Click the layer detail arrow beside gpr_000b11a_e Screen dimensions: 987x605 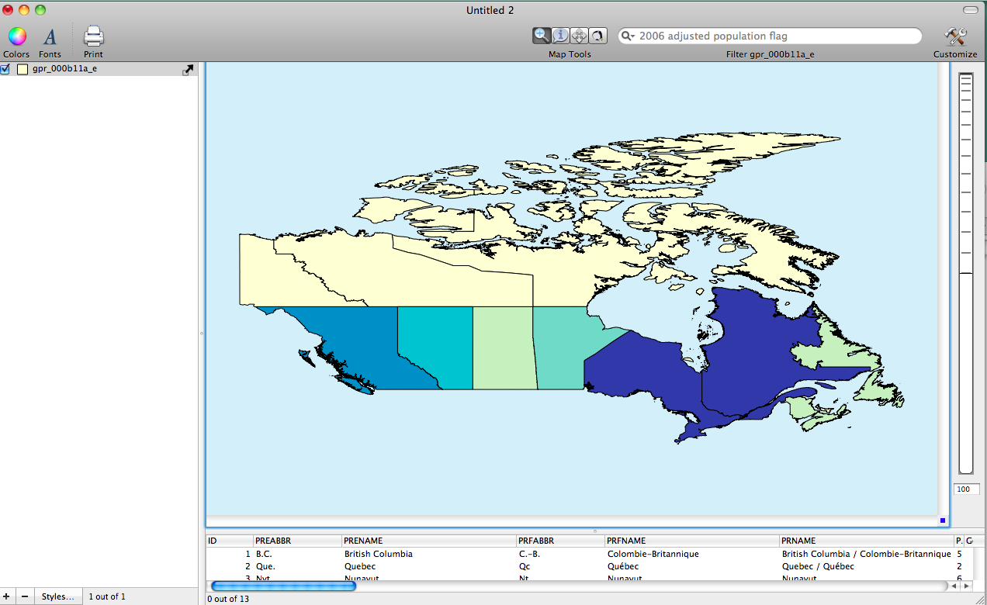click(x=188, y=68)
